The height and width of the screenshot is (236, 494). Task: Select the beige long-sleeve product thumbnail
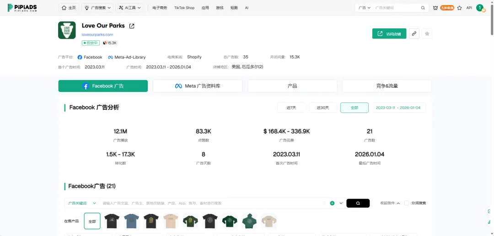269,221
